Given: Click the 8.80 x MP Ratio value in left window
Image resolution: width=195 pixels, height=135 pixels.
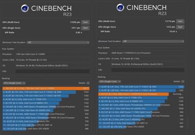Looking at the screenshot, I should pyautogui.click(x=79, y=33).
